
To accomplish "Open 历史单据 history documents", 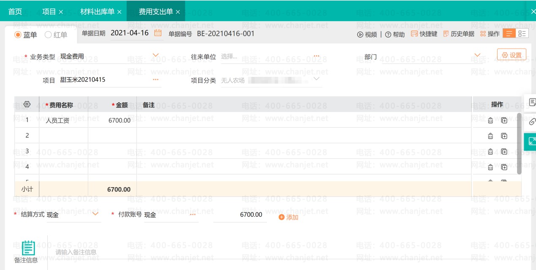I will coord(459,34).
